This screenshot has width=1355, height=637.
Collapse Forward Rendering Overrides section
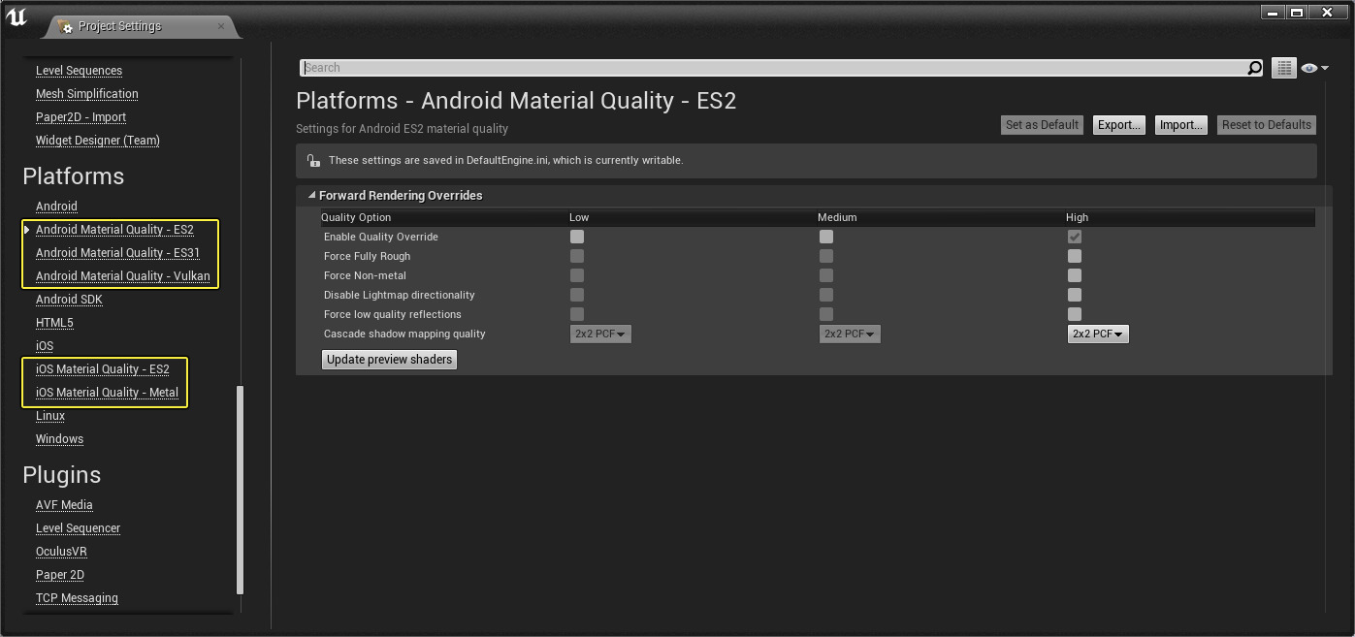(312, 195)
